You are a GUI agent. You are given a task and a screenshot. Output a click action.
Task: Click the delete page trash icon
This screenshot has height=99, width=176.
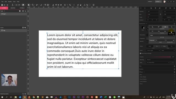tap(23, 11)
